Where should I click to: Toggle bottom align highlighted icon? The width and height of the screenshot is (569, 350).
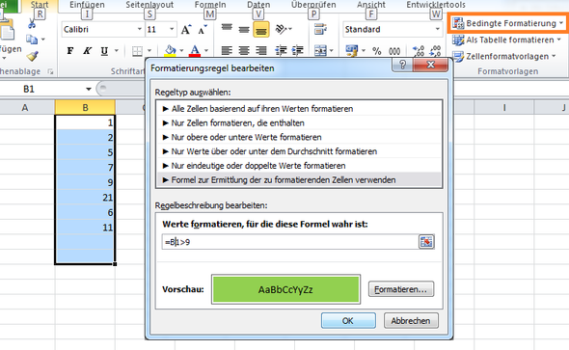[x=261, y=30]
